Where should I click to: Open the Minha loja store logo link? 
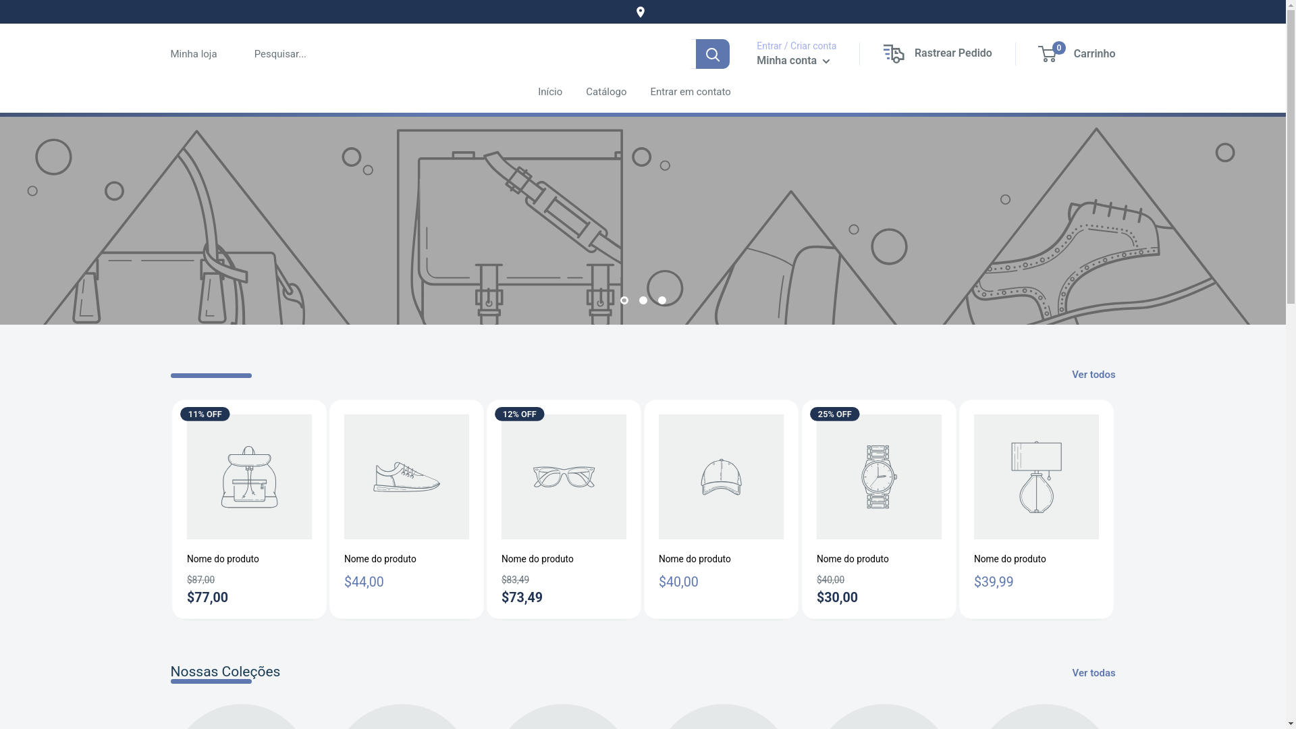pos(194,54)
